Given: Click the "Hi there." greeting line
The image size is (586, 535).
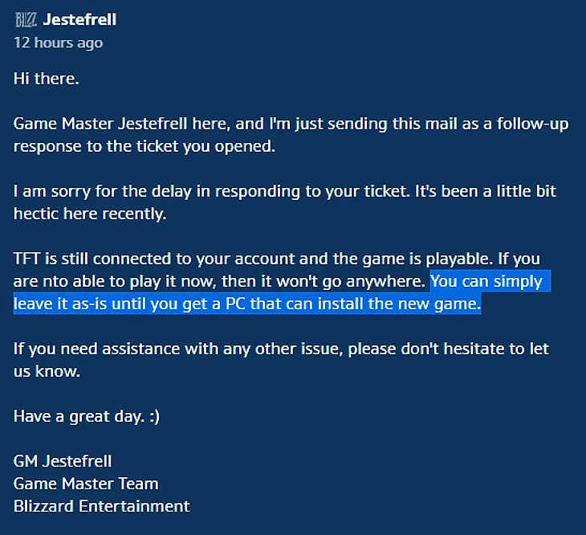Looking at the screenshot, I should pyautogui.click(x=47, y=79).
